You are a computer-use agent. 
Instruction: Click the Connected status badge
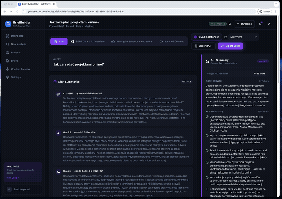217,24
